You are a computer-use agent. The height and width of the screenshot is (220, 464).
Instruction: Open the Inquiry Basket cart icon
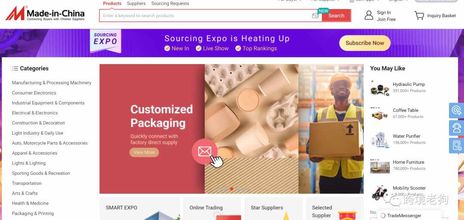(x=419, y=15)
